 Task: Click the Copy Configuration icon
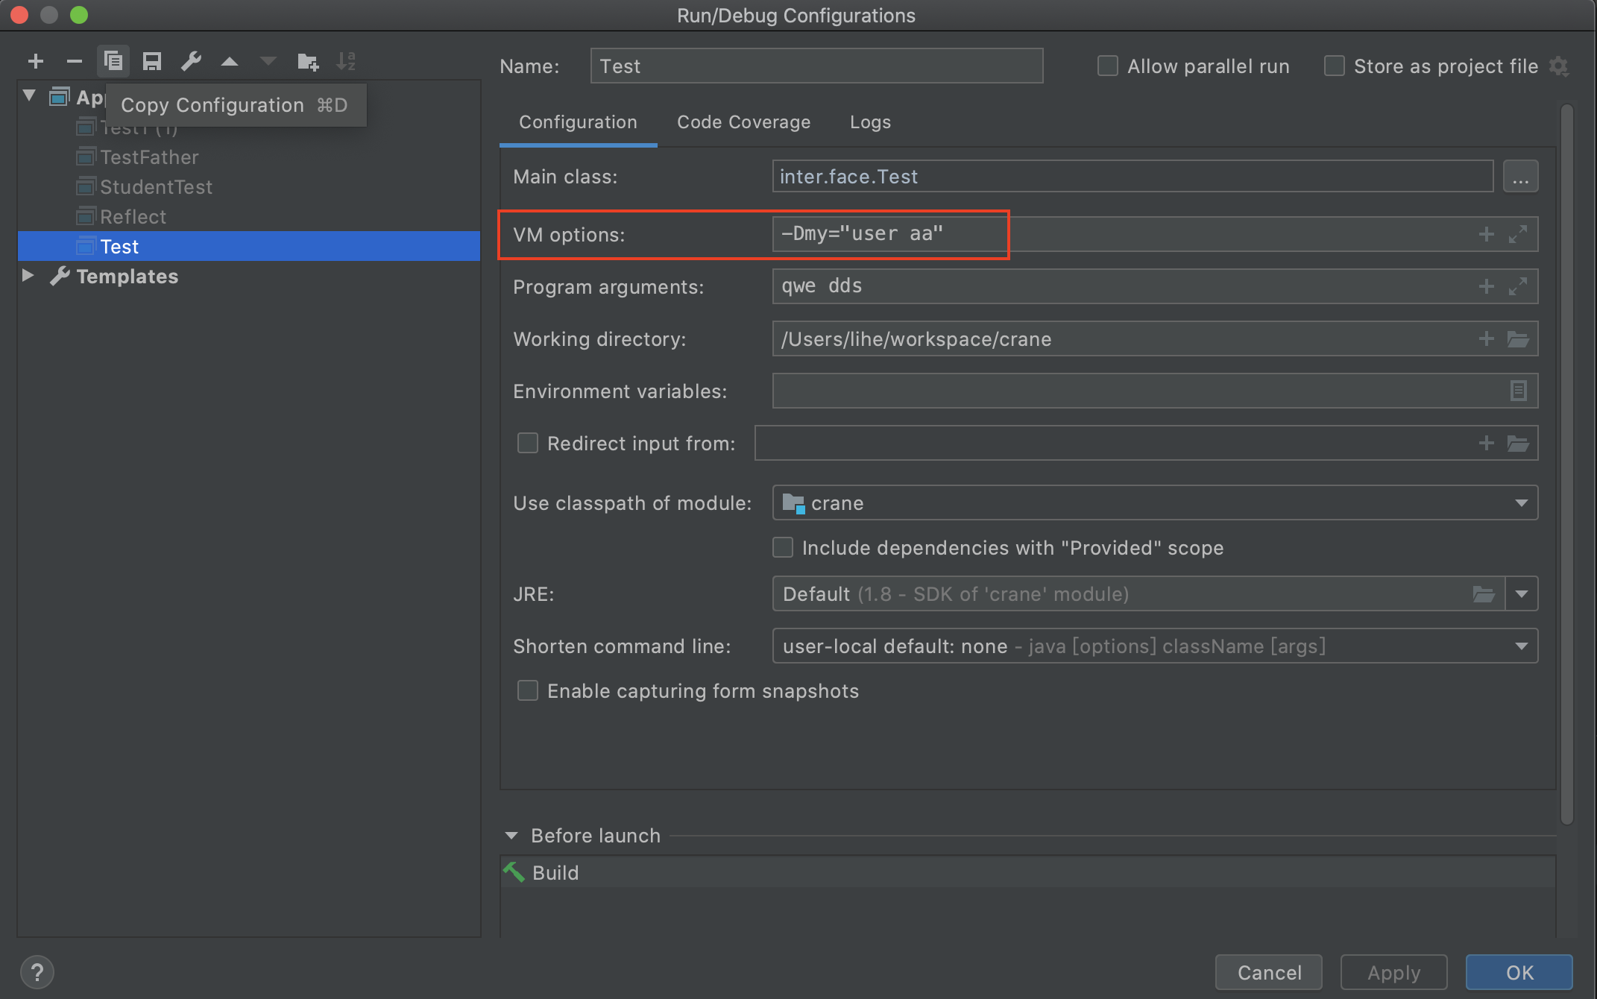pos(113,61)
